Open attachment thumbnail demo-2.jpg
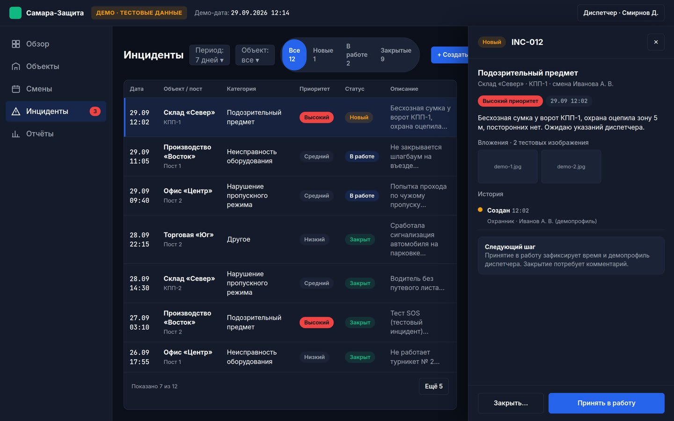This screenshot has height=421, width=674. click(x=571, y=167)
